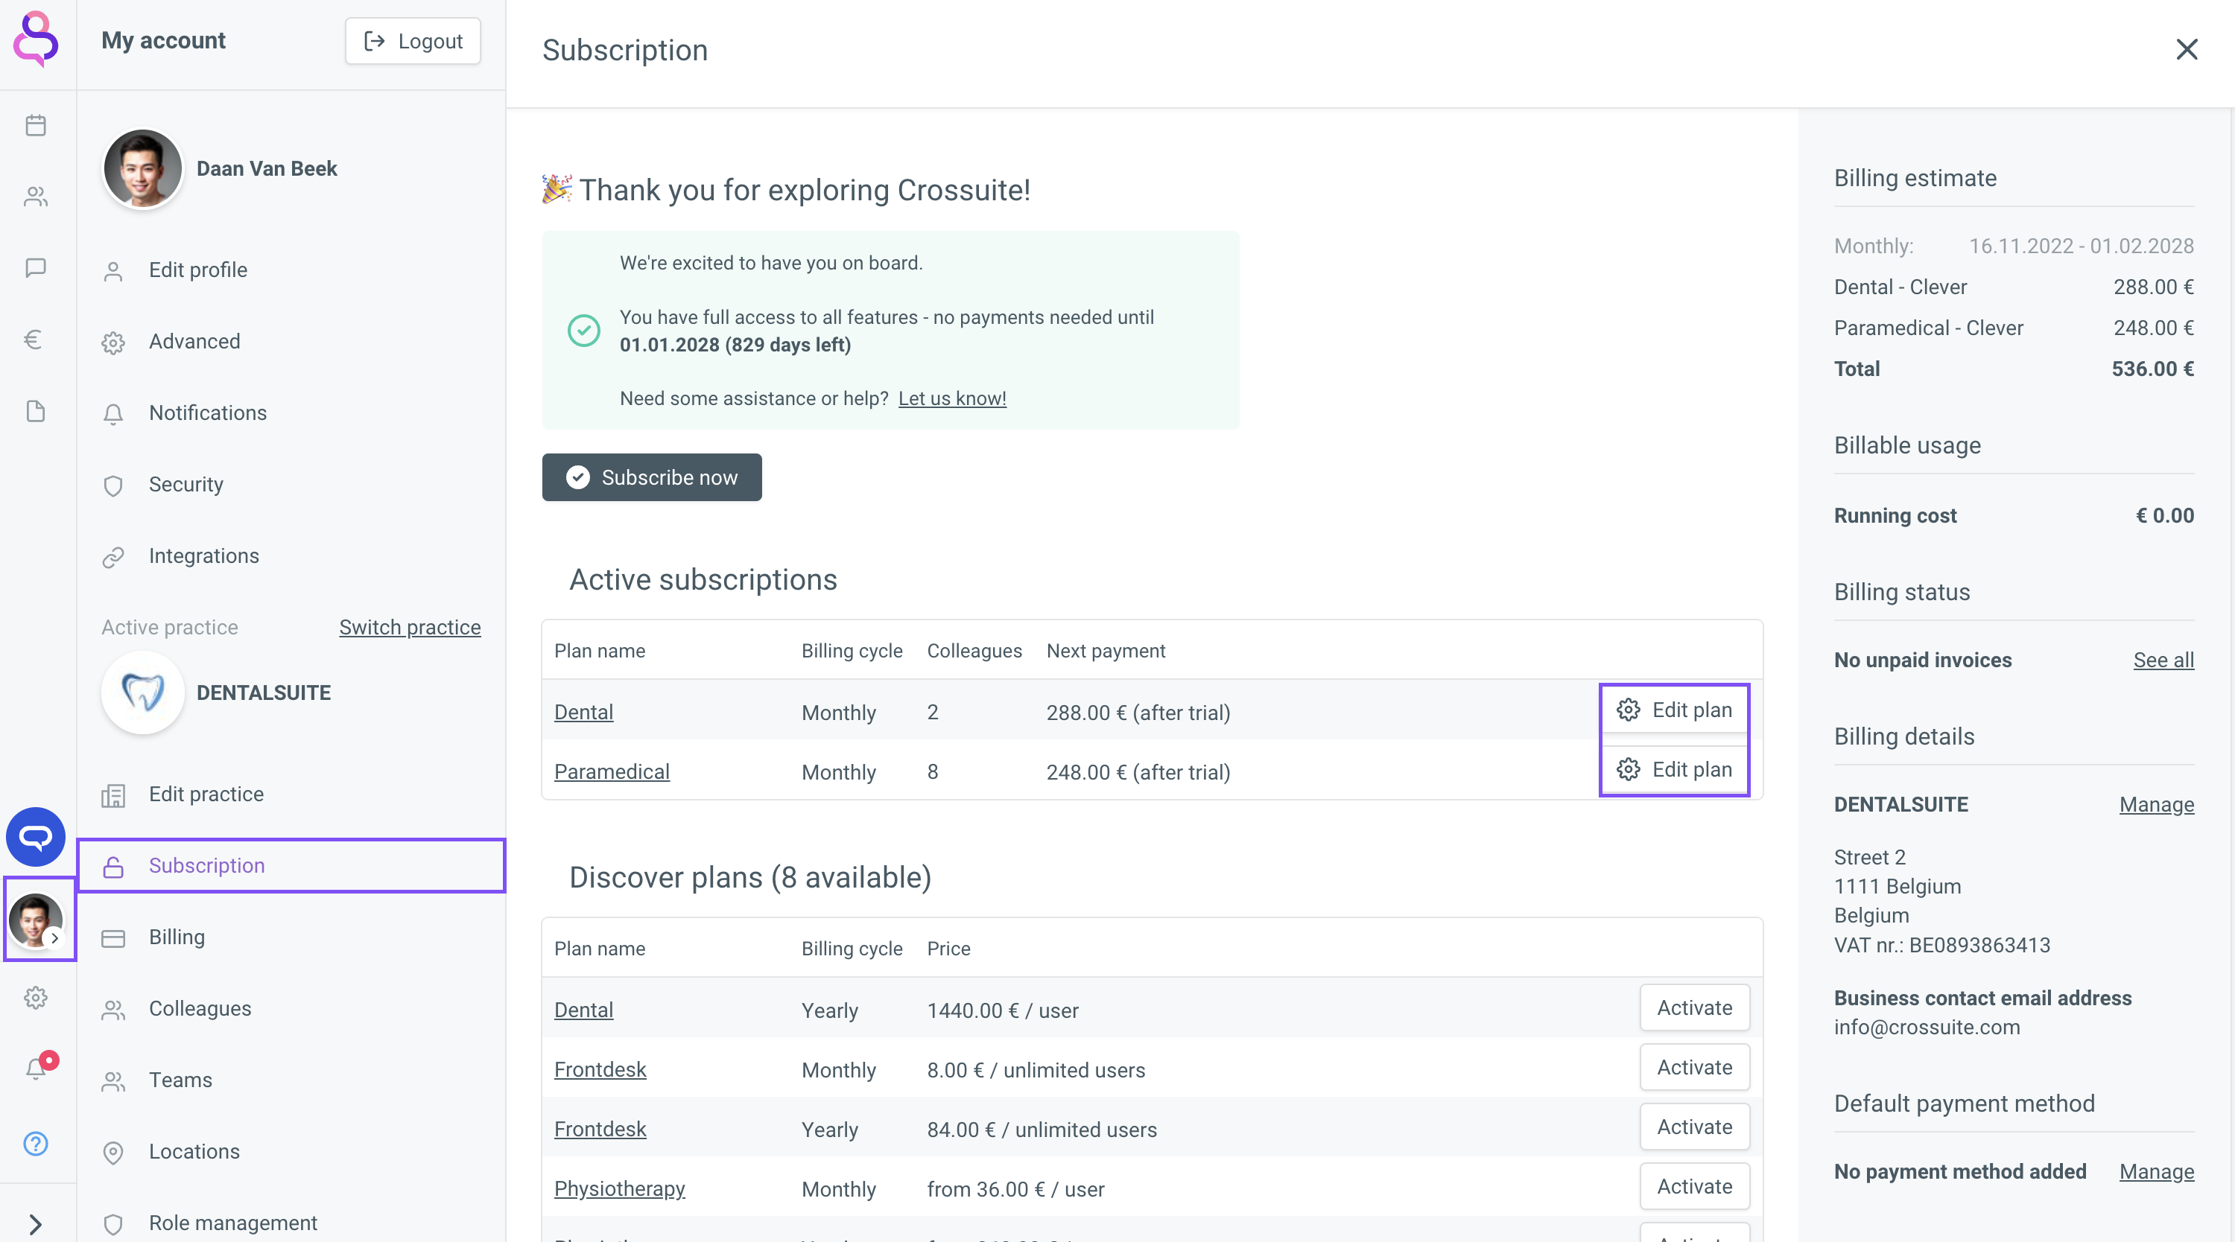Edit plan for Paramedical subscription

1674,769
